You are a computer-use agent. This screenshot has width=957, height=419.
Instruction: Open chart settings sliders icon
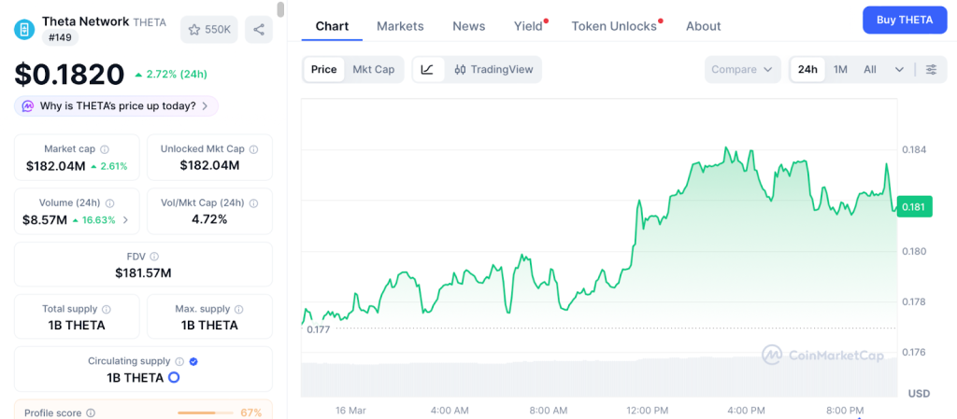click(x=931, y=69)
